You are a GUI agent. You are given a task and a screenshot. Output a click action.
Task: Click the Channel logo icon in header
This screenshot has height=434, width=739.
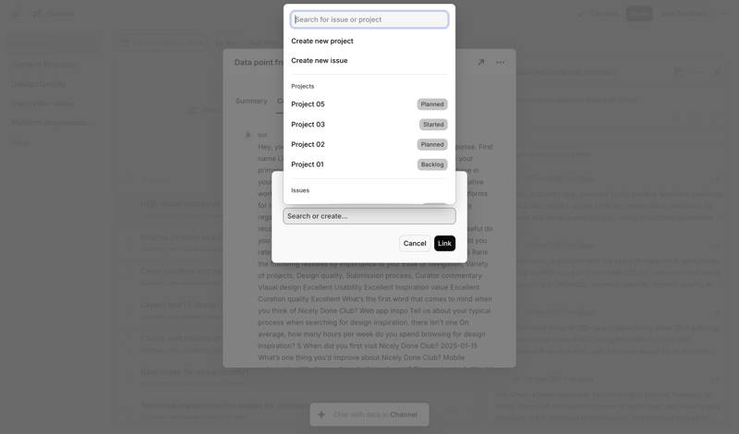pos(38,14)
